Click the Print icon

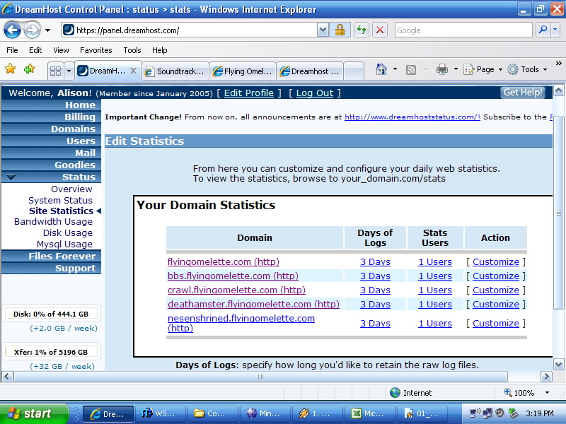click(441, 69)
